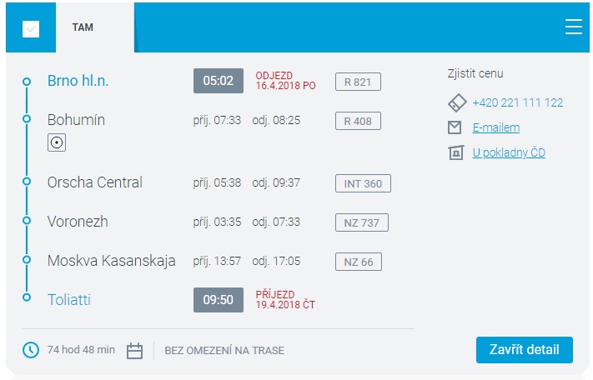Click the ticket icon beside phone number
The width and height of the screenshot is (593, 380).
(455, 102)
